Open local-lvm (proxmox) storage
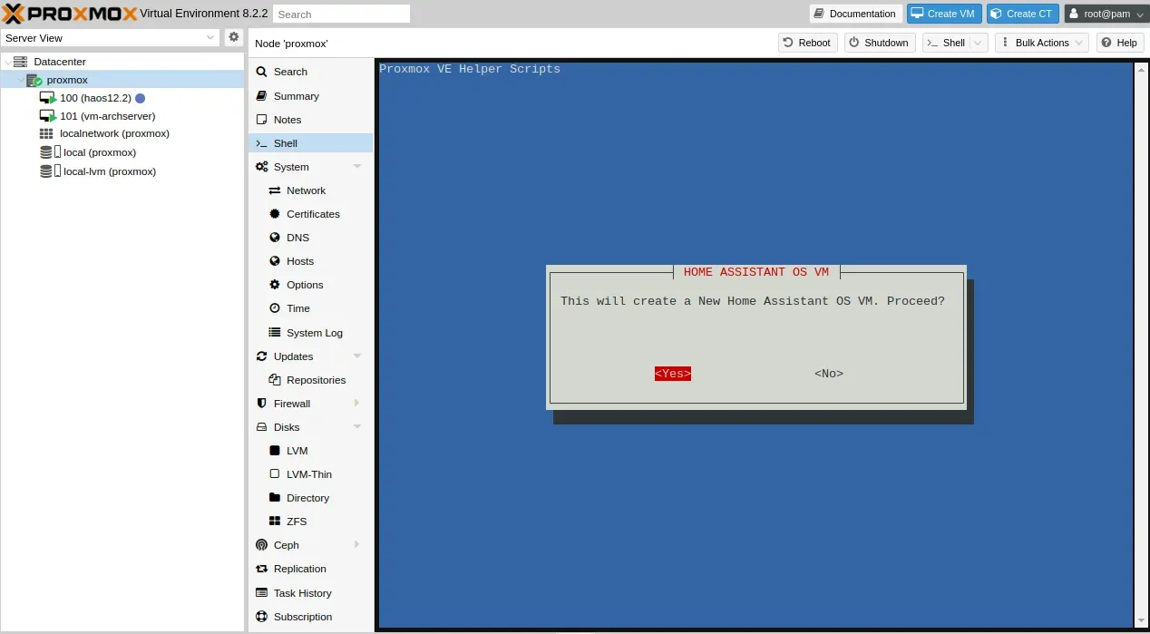 coord(109,171)
